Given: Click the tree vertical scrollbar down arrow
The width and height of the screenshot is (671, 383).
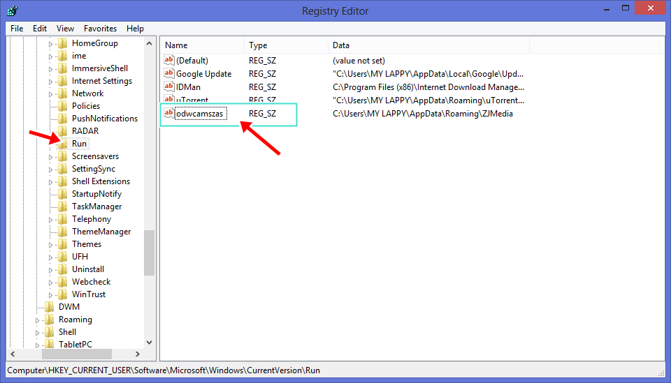Looking at the screenshot, I should (149, 343).
